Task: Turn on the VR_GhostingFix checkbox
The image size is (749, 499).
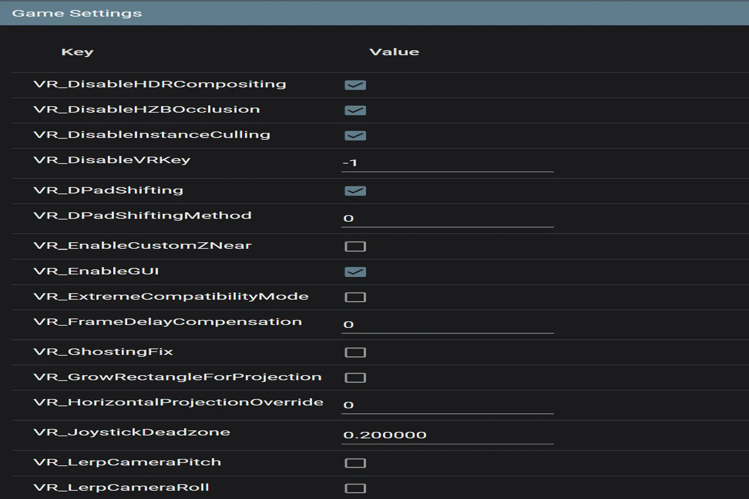Action: pyautogui.click(x=355, y=352)
